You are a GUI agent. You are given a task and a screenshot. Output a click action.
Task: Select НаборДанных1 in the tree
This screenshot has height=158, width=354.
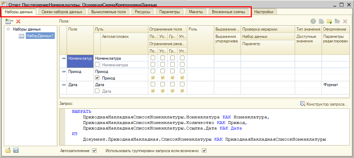[x=40, y=36]
